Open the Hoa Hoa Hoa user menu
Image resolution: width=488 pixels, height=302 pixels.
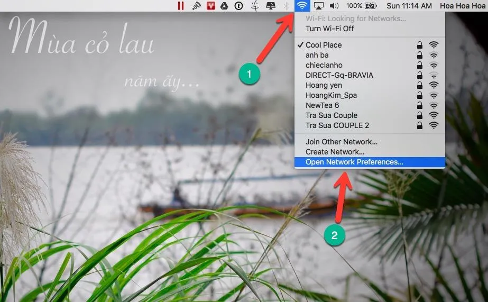click(463, 6)
